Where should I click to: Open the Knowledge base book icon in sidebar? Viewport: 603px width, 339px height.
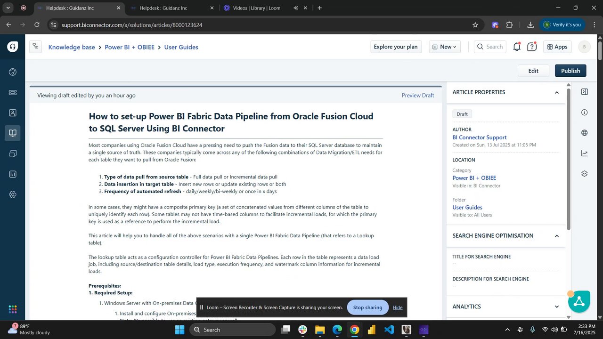coord(13,133)
